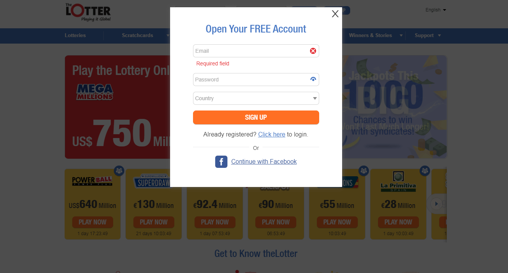508x273 pixels.
Task: Open the English language dropdown
Action: 436,10
